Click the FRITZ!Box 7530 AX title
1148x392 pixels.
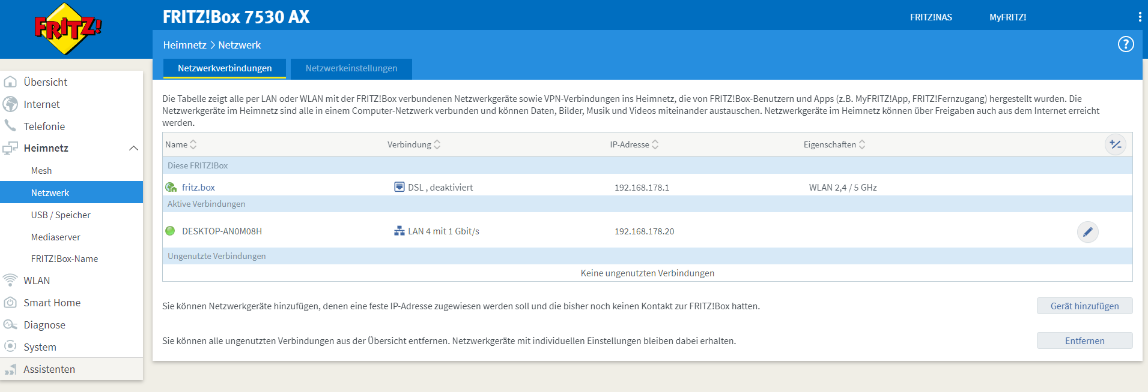[236, 17]
